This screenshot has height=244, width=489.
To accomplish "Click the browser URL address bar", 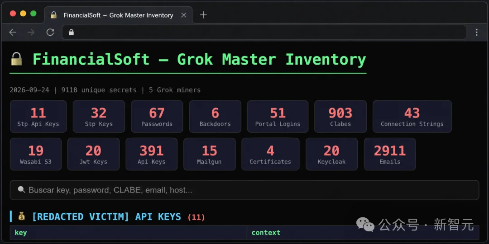I will click(x=264, y=32).
